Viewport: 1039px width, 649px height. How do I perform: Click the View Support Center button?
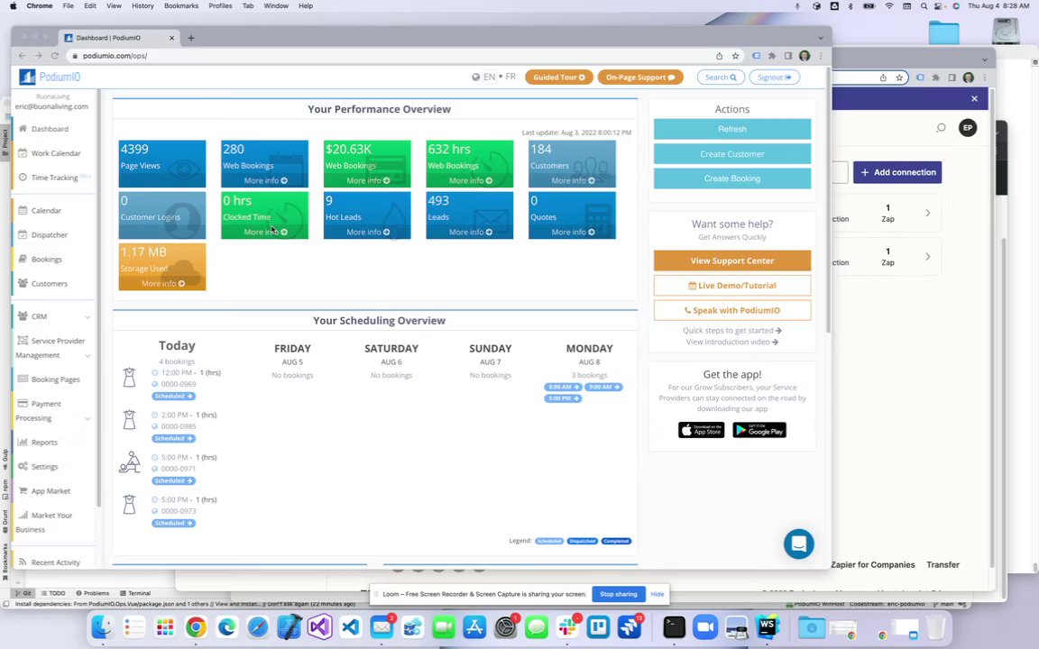[x=732, y=261]
